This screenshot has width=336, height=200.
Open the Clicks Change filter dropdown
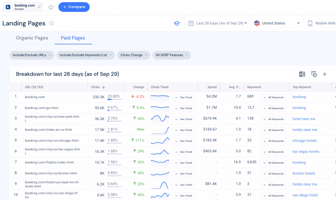[x=134, y=55]
